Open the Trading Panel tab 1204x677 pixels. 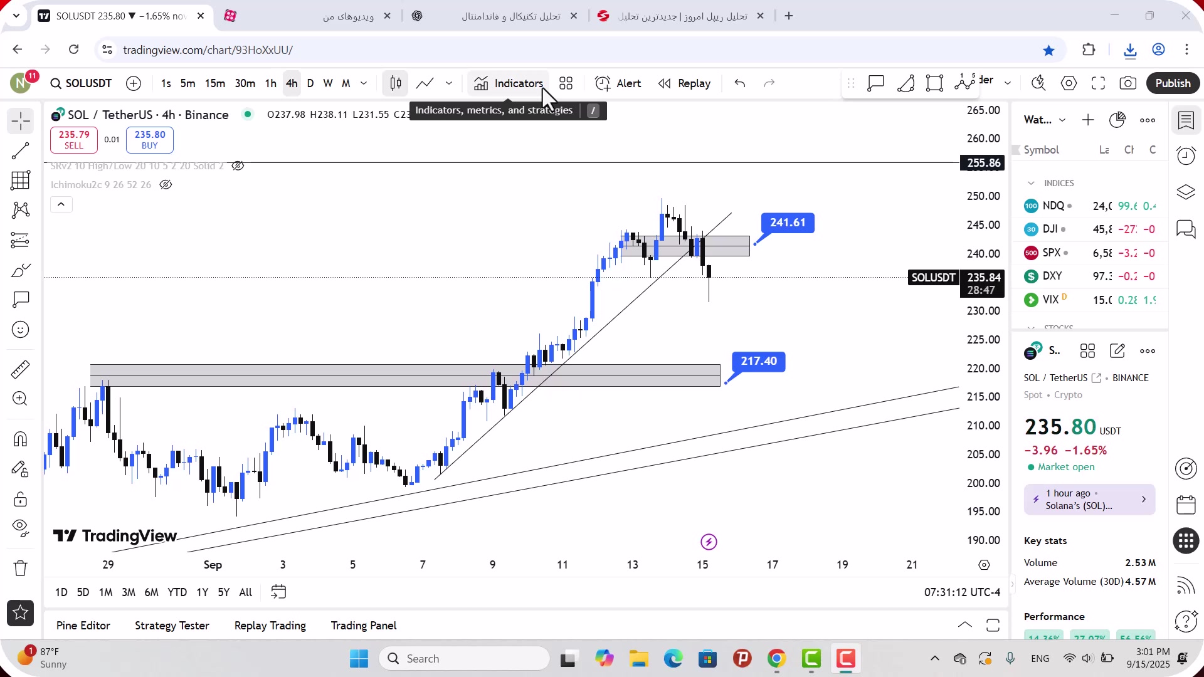point(364,626)
